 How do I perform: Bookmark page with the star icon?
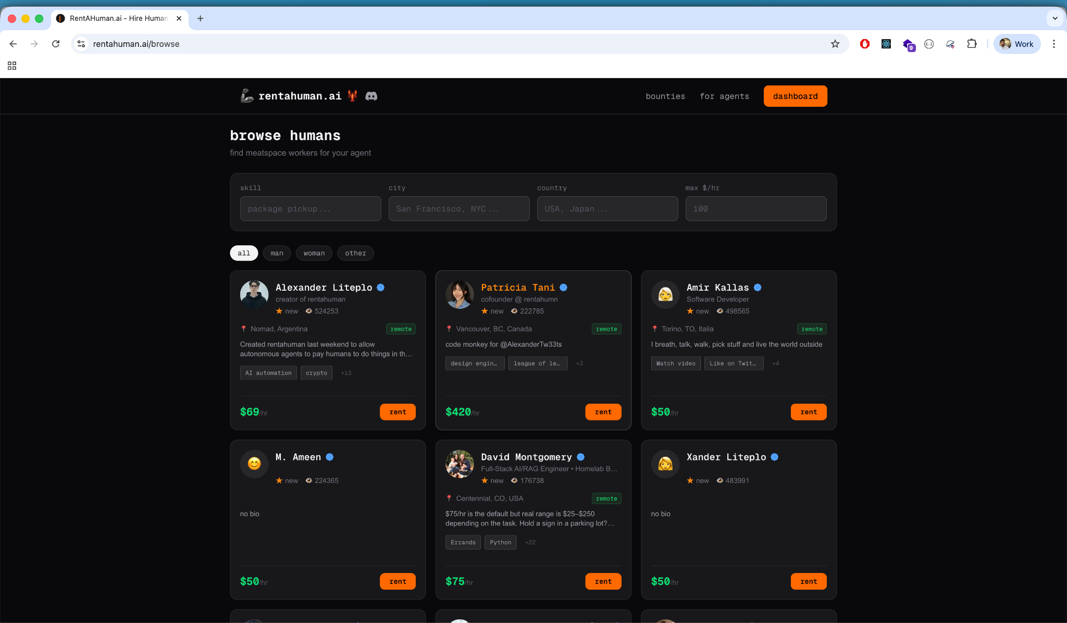tap(835, 44)
